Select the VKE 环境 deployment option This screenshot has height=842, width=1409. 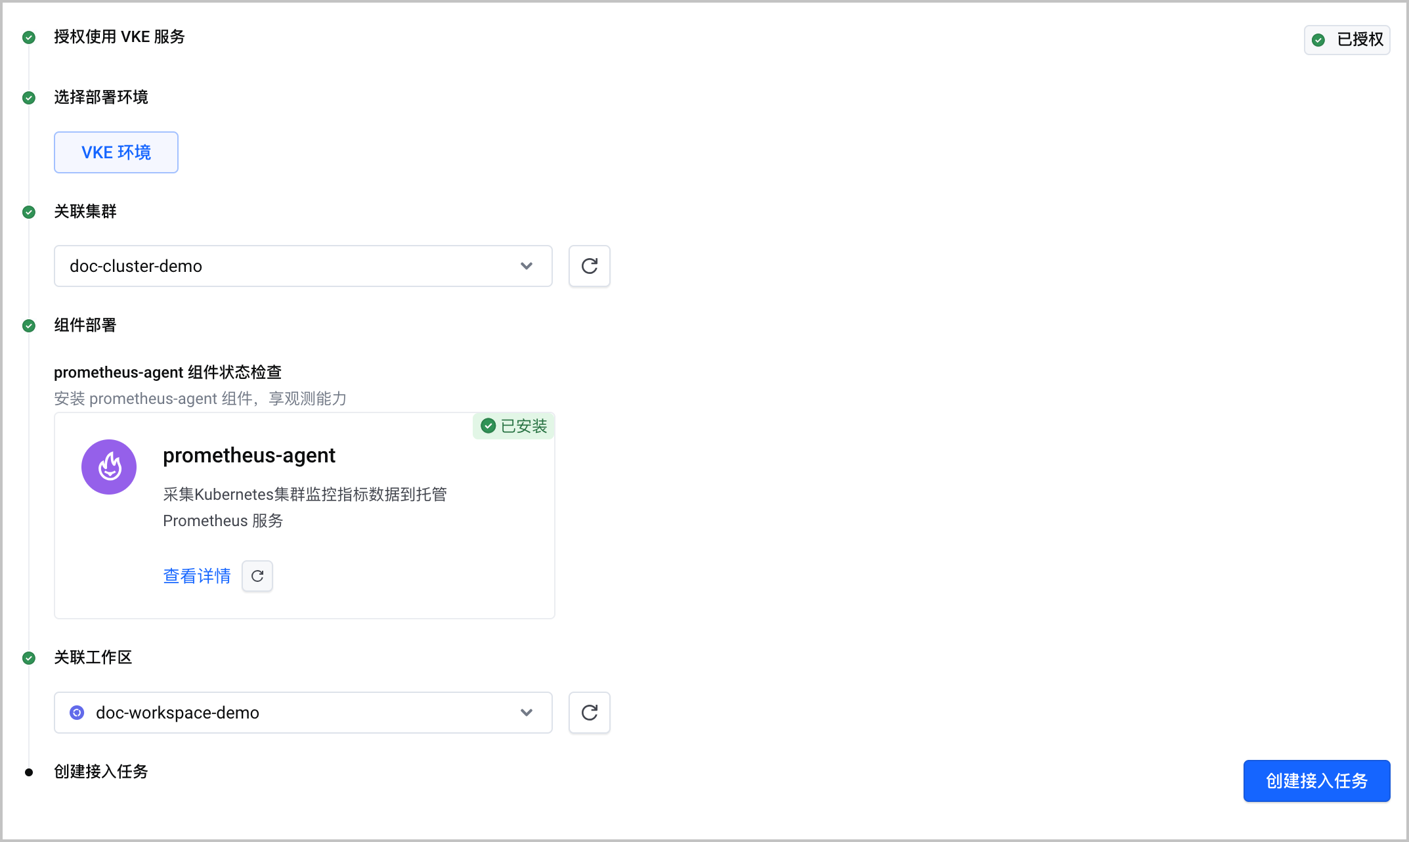[116, 152]
